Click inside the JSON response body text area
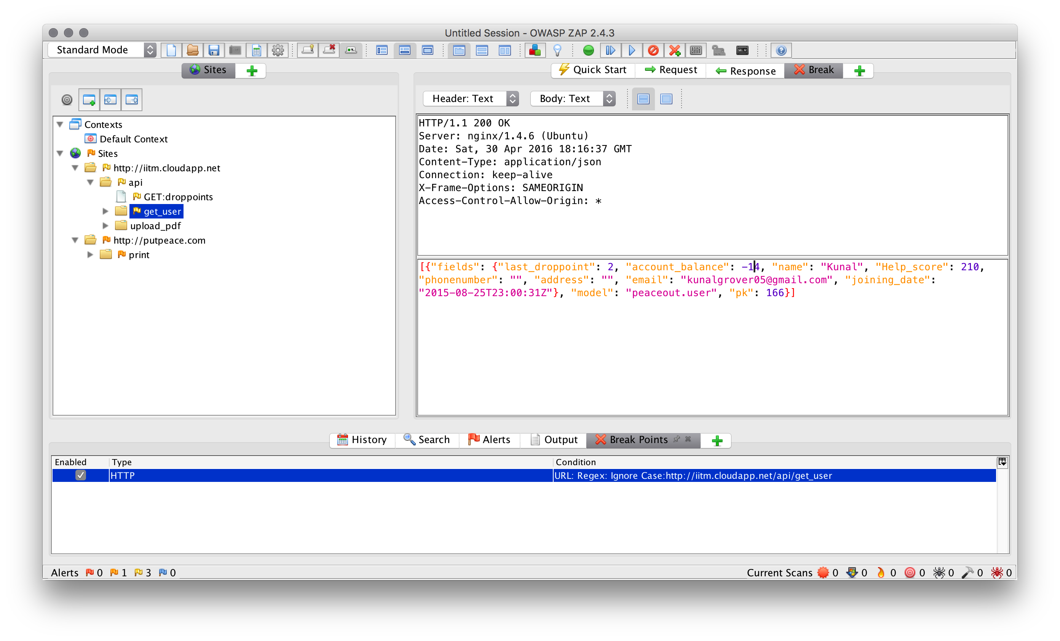This screenshot has height=641, width=1060. (712, 353)
